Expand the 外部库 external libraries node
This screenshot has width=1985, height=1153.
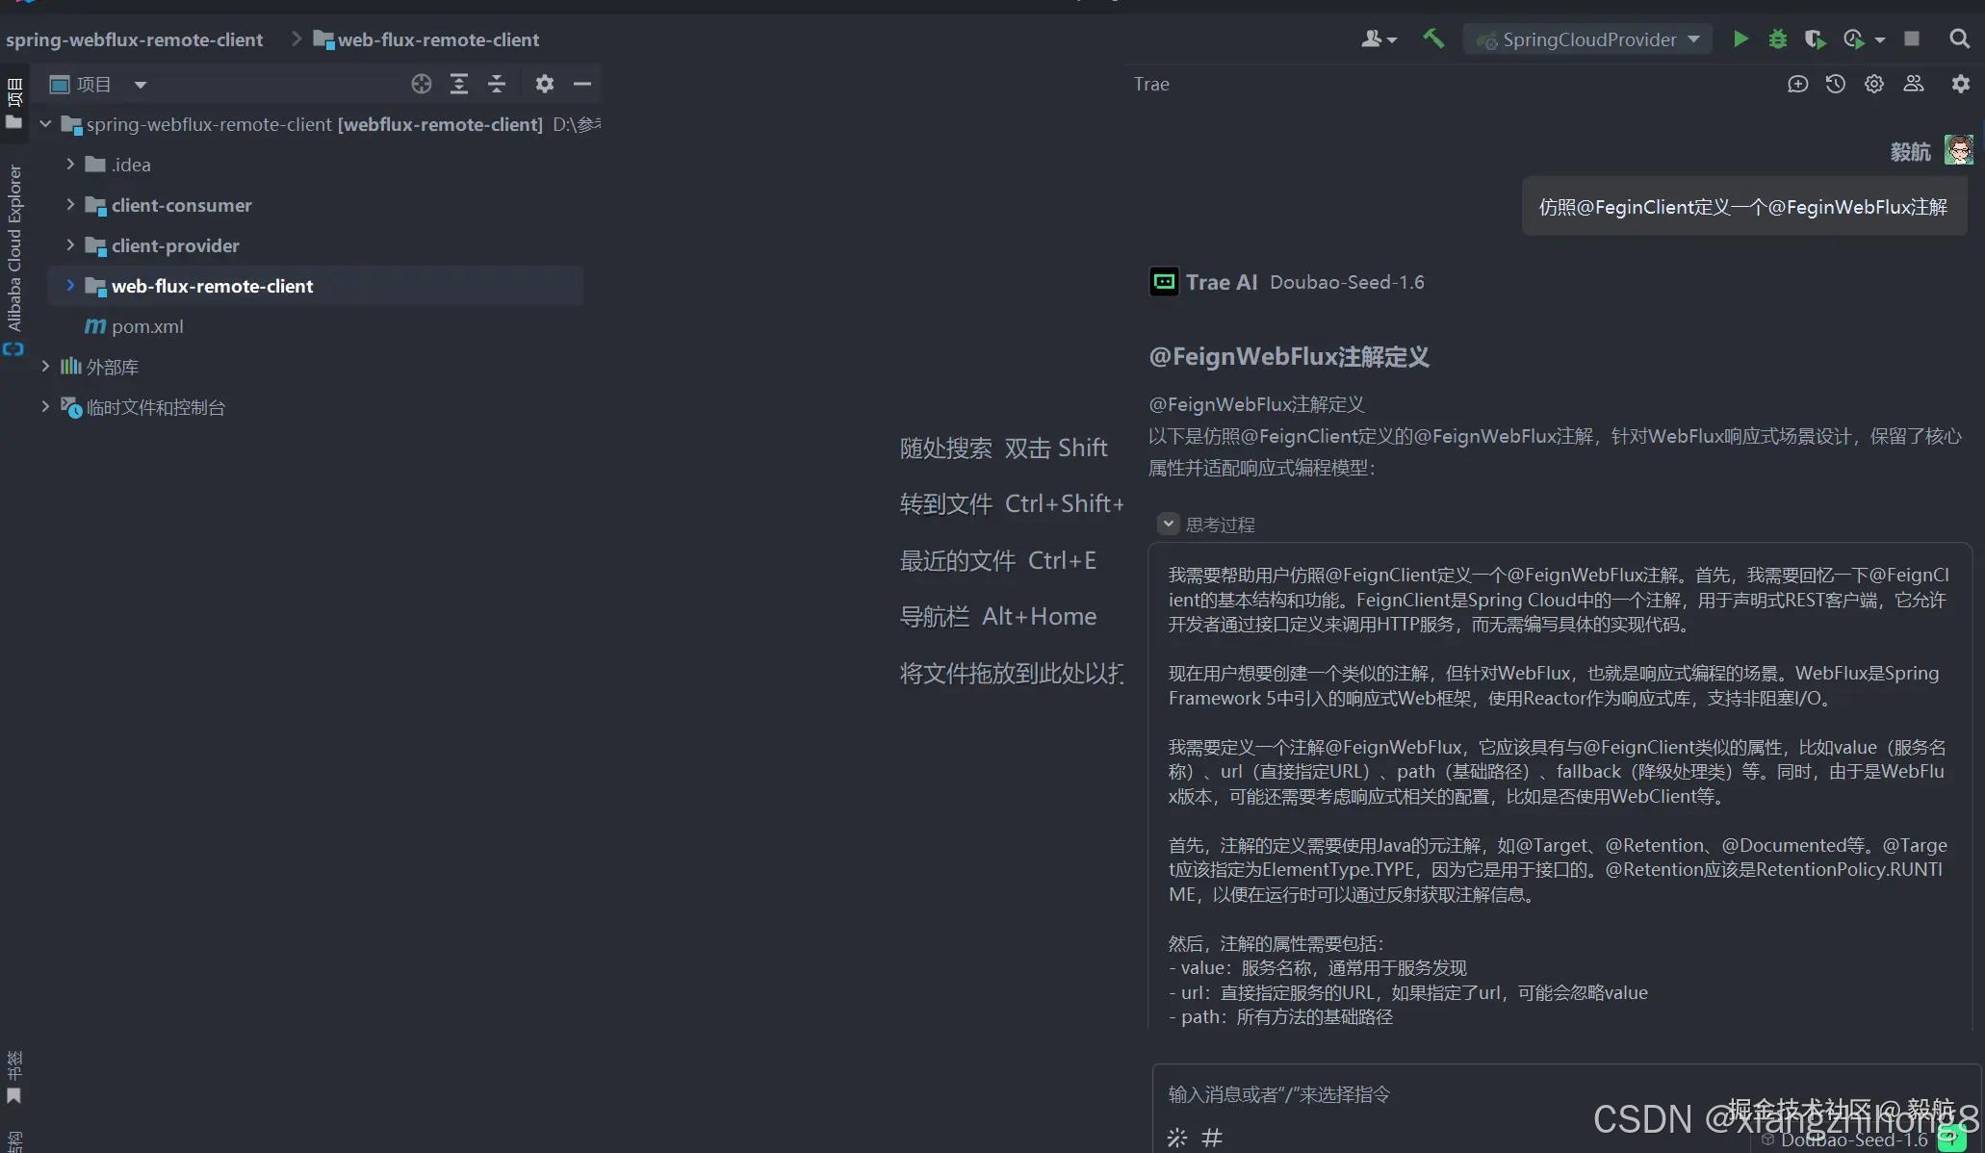(x=45, y=367)
